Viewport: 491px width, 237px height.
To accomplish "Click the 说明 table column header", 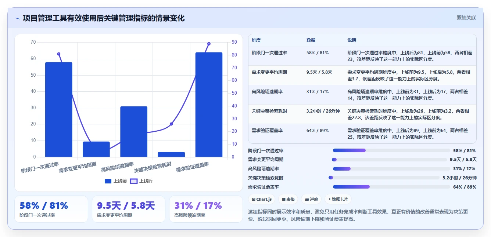I will click(x=352, y=40).
